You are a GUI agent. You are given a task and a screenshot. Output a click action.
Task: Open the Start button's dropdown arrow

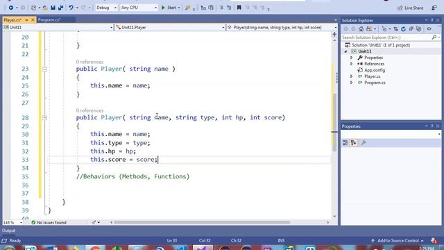point(179,8)
